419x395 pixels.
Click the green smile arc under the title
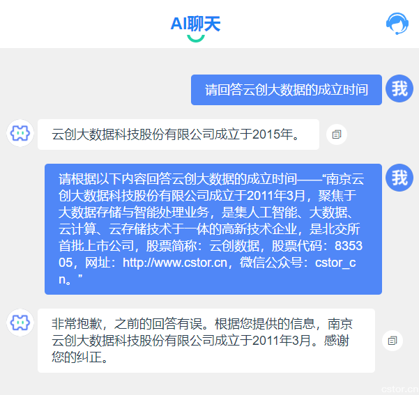coord(196,38)
